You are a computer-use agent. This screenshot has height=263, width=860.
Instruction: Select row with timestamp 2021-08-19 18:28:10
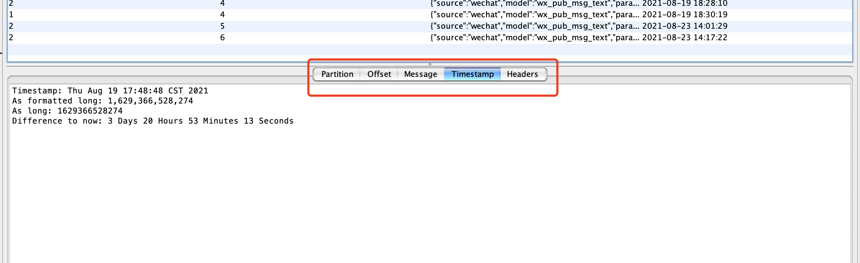tap(430, 4)
